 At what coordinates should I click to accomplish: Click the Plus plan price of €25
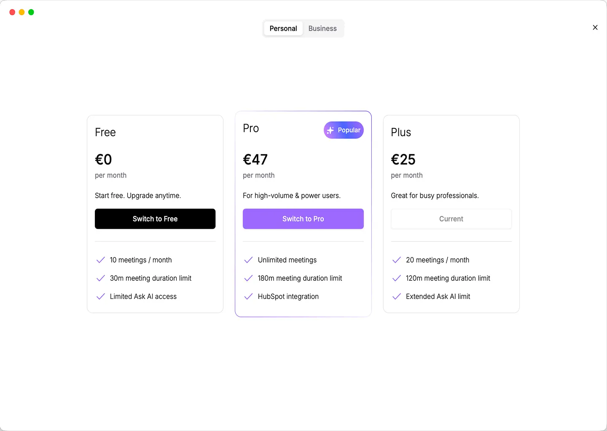403,159
